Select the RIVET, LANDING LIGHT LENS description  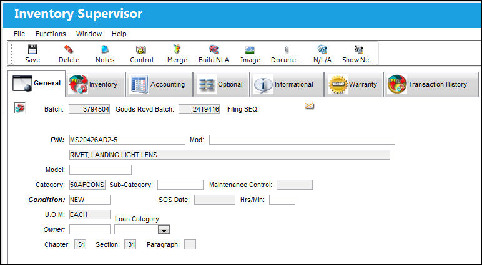click(230, 155)
